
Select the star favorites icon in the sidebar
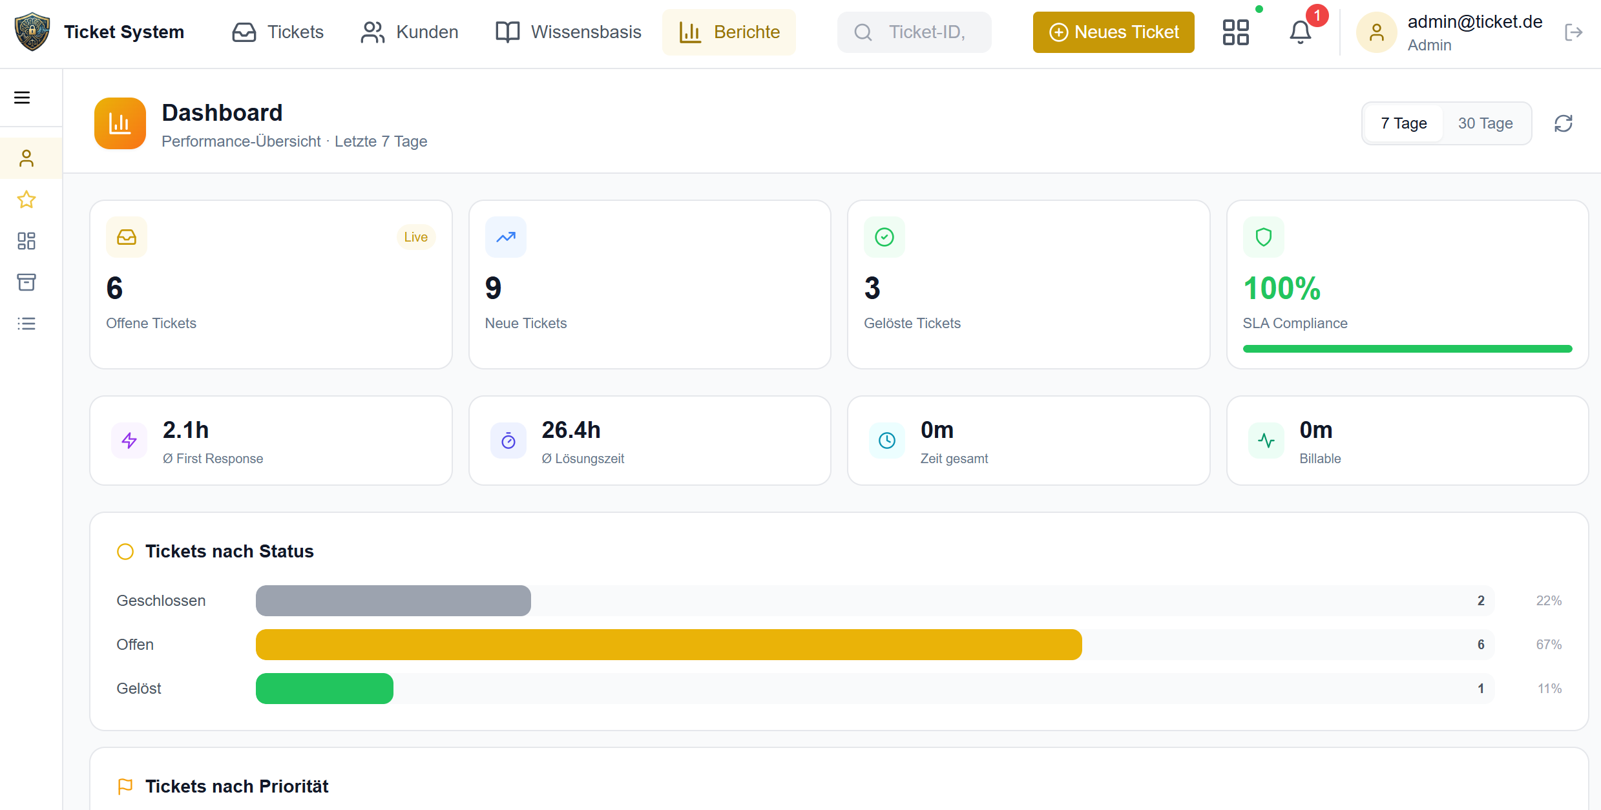point(26,200)
